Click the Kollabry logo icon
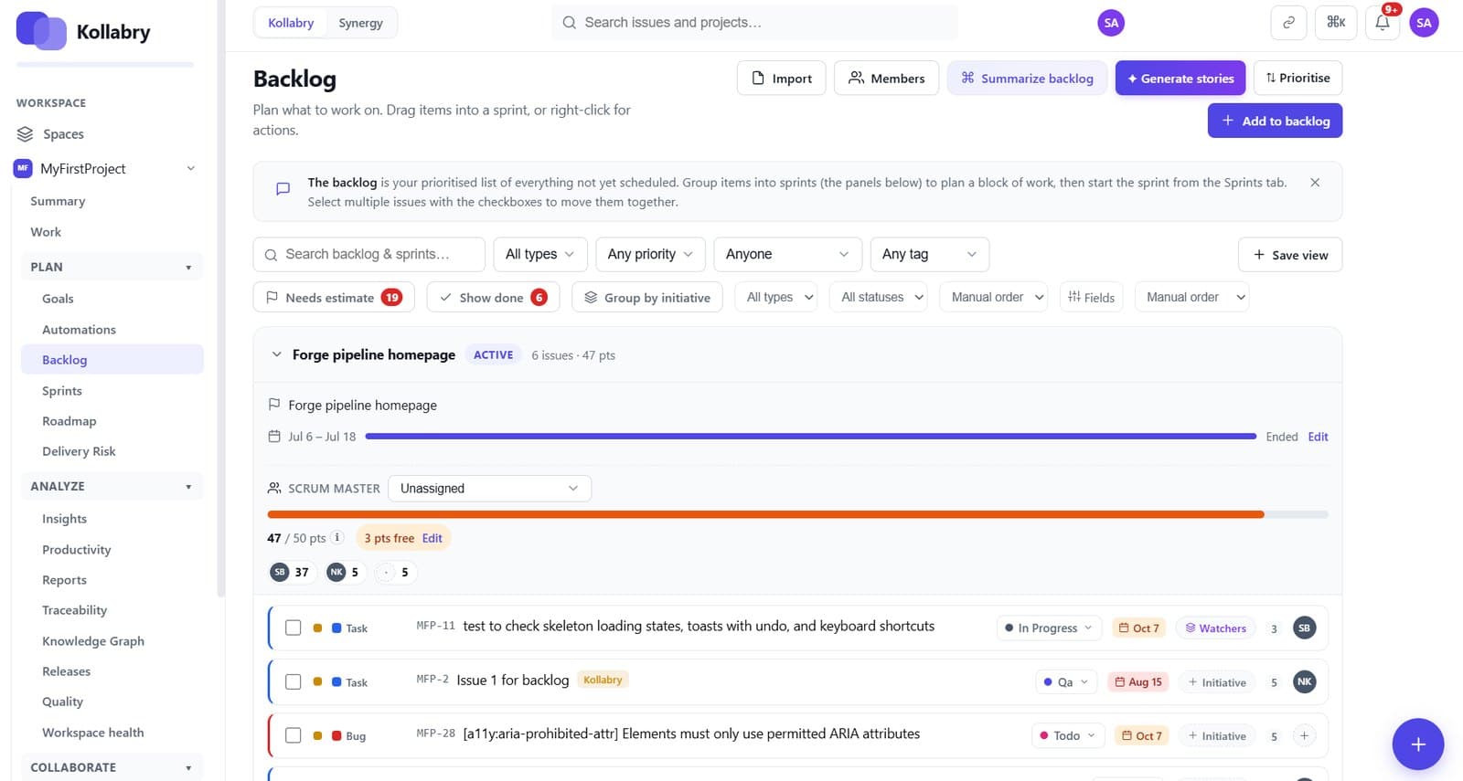Image resolution: width=1463 pixels, height=781 pixels. pyautogui.click(x=41, y=31)
